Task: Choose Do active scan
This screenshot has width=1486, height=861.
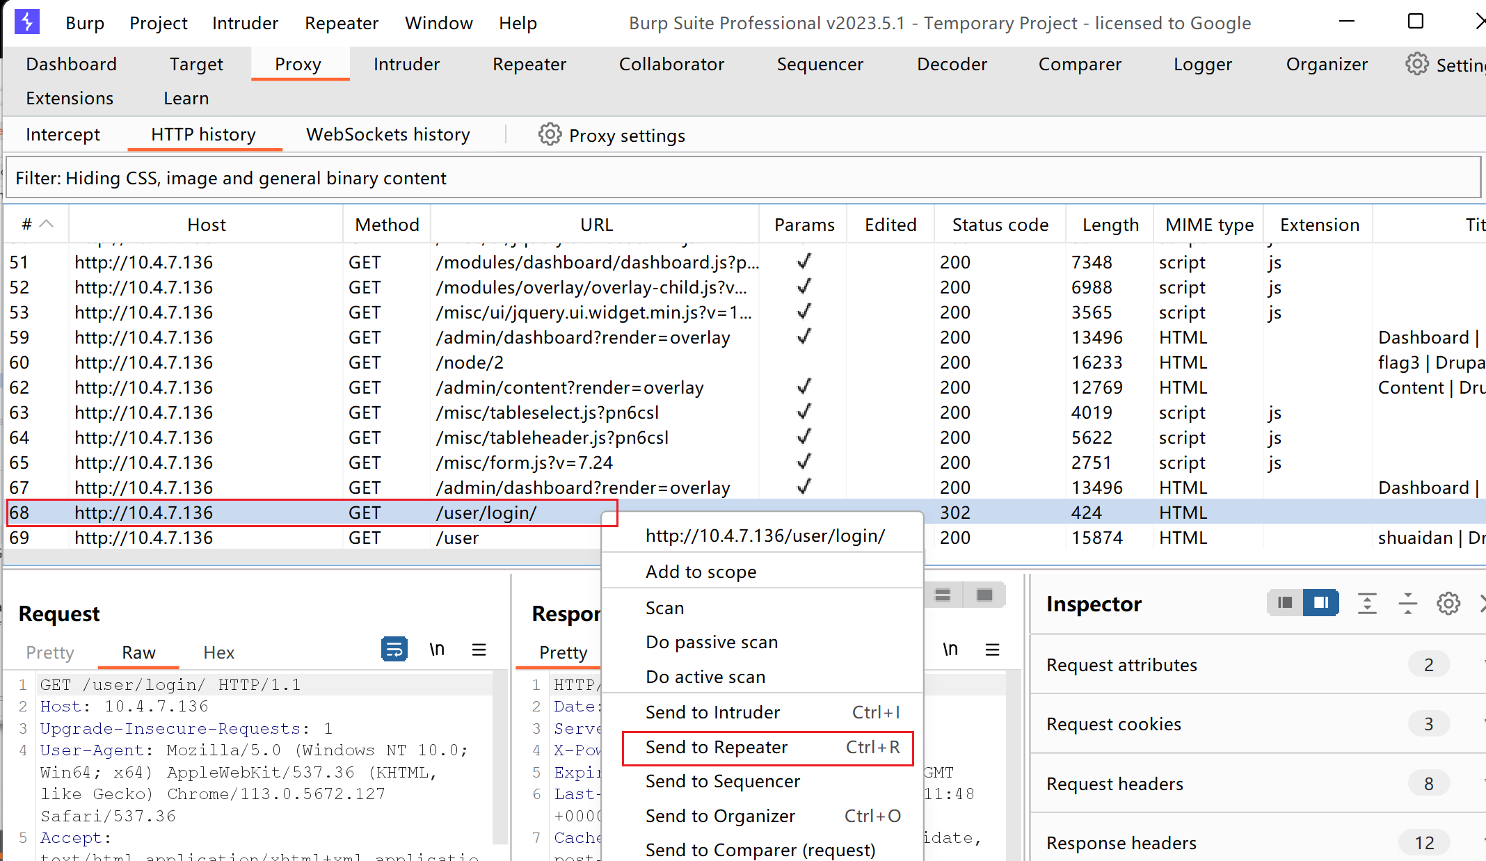Action: tap(762, 677)
